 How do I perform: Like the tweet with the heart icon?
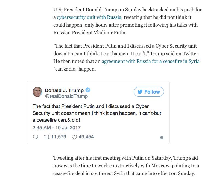coord(74,137)
